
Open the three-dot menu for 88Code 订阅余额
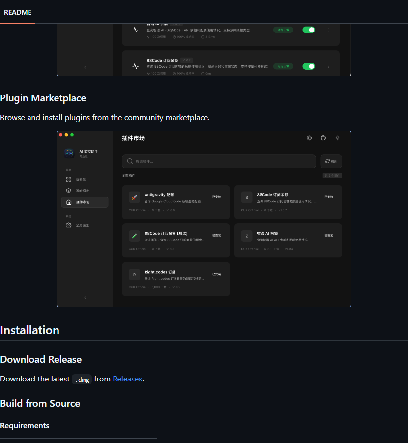point(328,66)
